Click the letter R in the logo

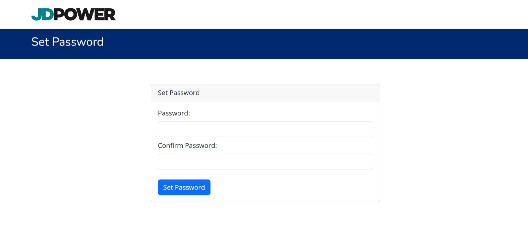pyautogui.click(x=110, y=15)
